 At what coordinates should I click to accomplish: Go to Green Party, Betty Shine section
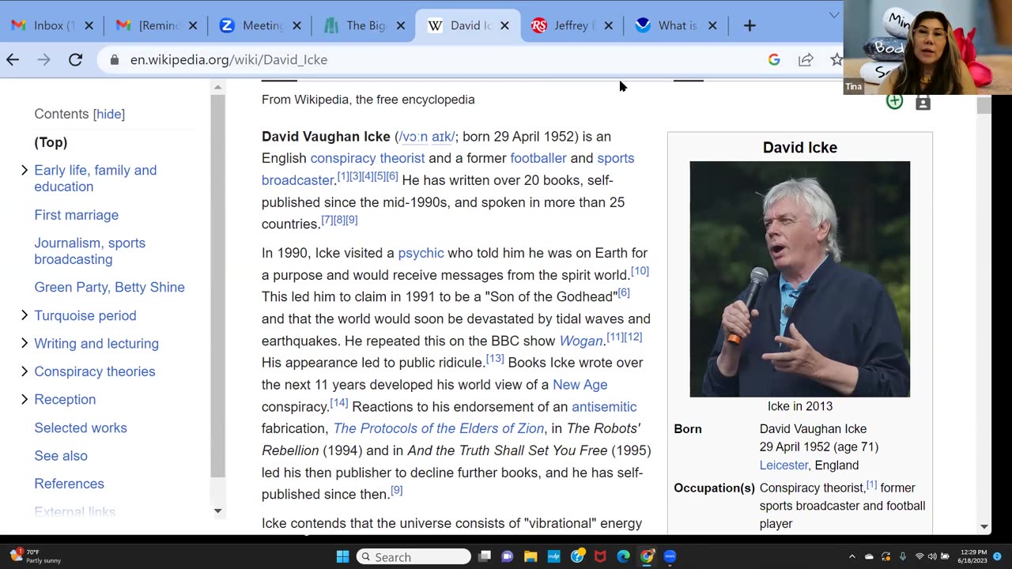pos(110,287)
